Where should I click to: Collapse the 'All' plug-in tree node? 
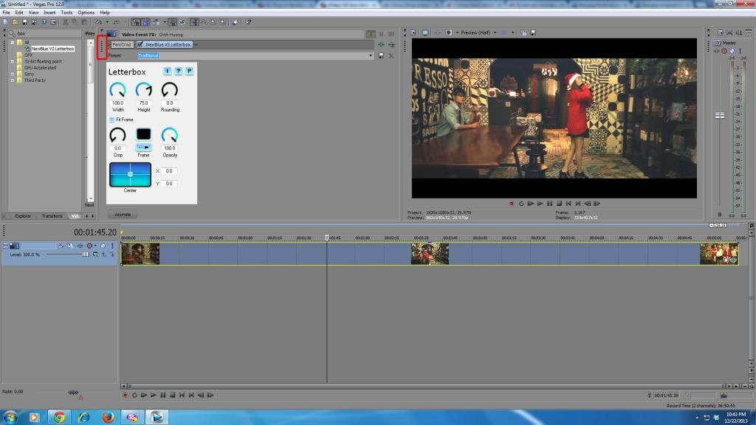tap(13, 42)
